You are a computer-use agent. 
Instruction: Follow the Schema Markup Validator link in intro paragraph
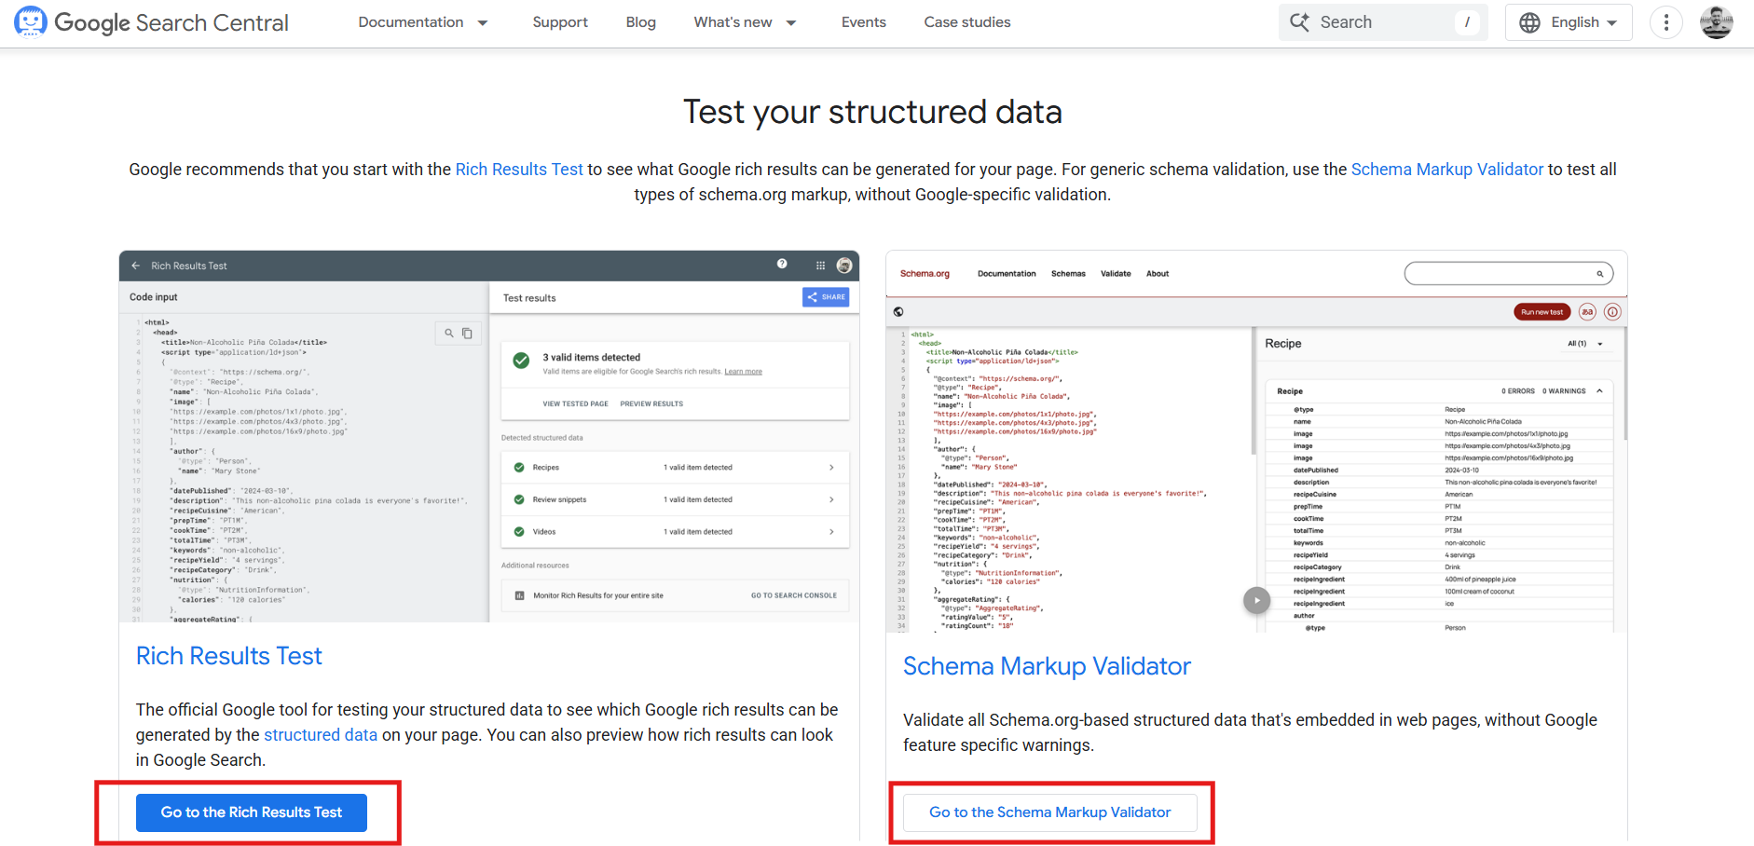point(1446,170)
